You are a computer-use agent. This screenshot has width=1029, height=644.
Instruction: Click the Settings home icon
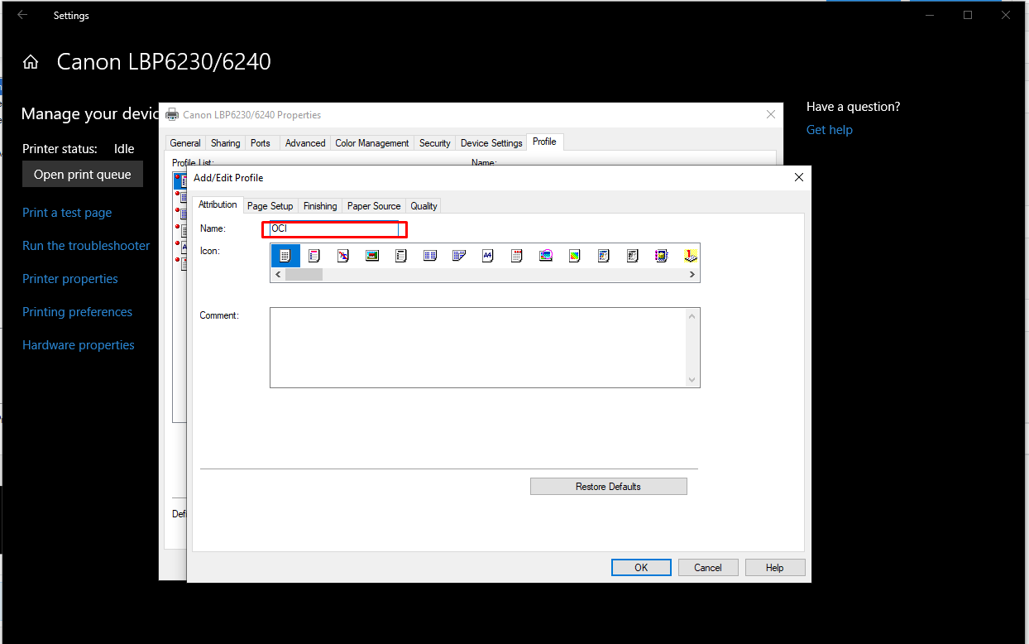[x=31, y=62]
